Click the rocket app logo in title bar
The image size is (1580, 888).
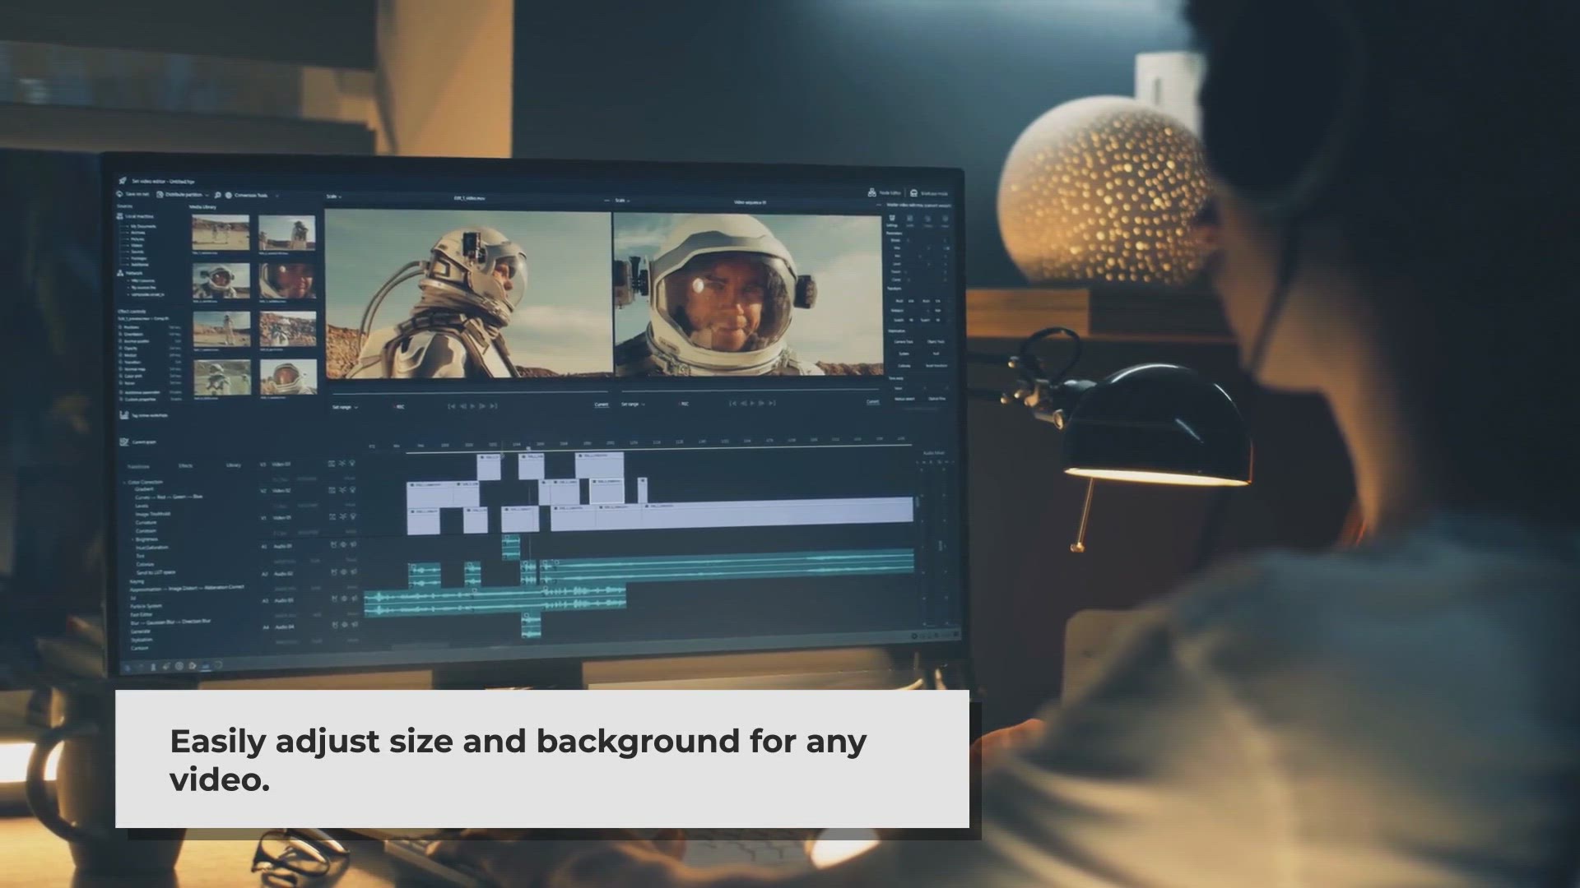[x=123, y=181]
